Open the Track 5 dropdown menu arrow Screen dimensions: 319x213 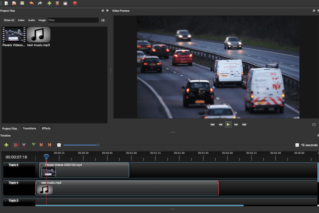(x=5, y=165)
